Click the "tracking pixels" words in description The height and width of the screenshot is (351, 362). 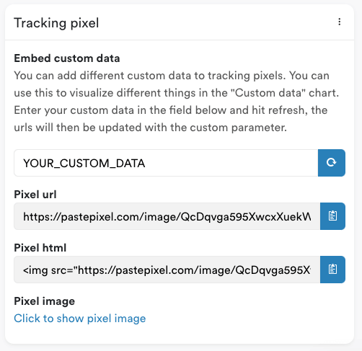click(x=245, y=76)
